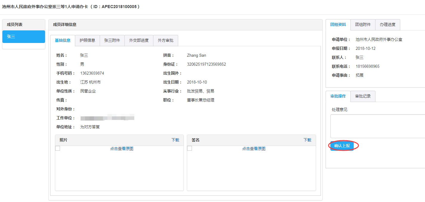Open the 张三附件 tab

[x=112, y=41]
